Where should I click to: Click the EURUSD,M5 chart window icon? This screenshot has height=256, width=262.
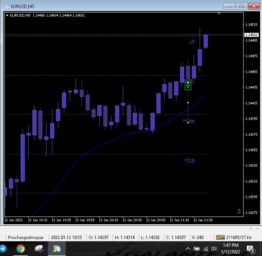point(7,6)
